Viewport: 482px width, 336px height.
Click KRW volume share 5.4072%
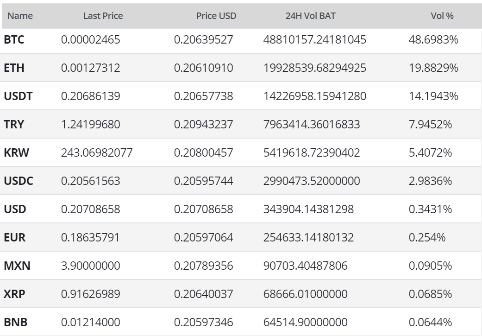coord(430,153)
